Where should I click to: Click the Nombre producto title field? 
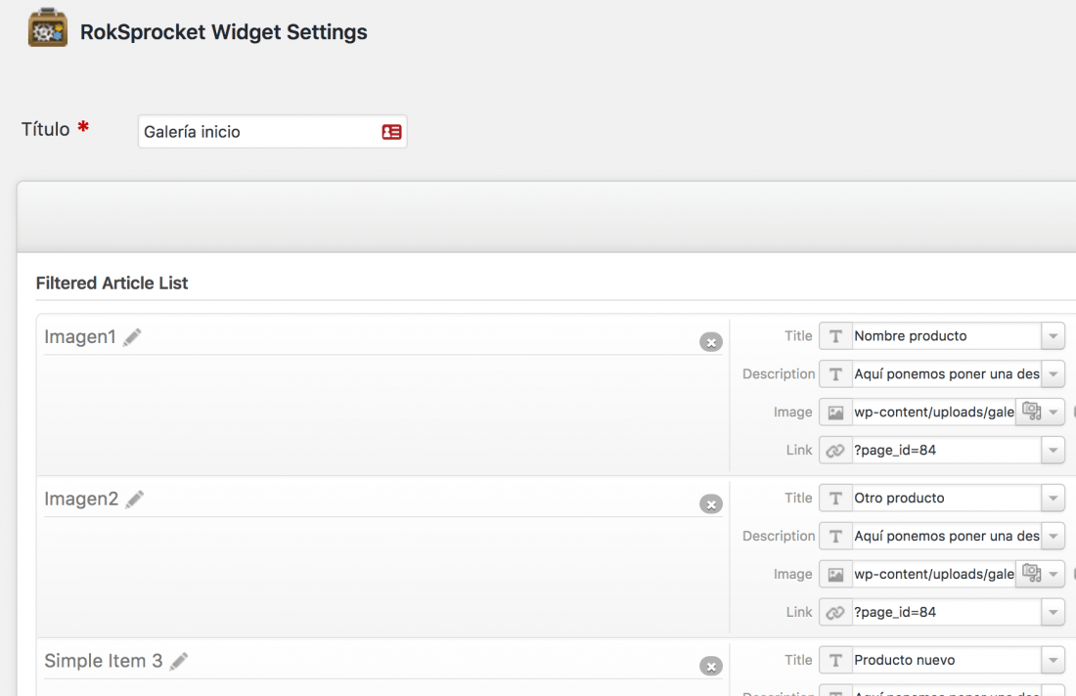(946, 336)
